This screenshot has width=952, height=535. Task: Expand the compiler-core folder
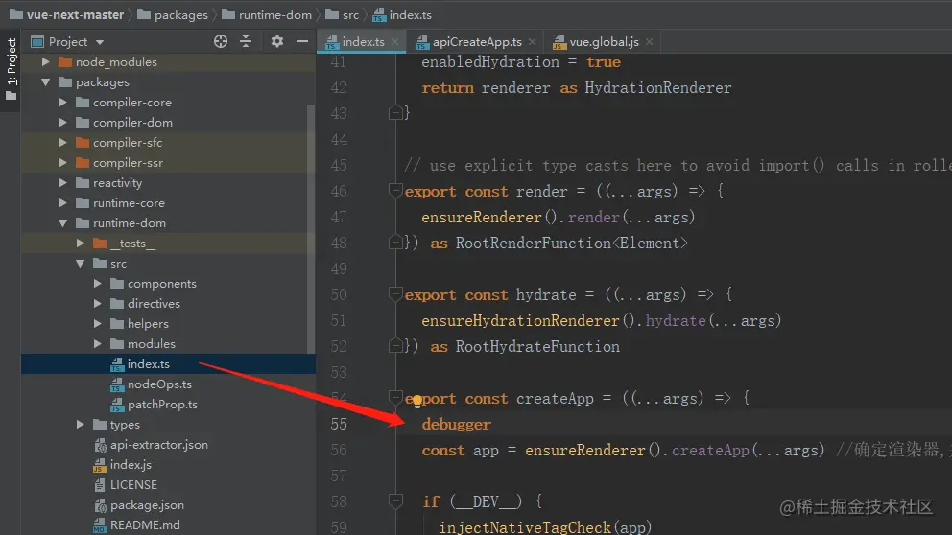click(62, 103)
